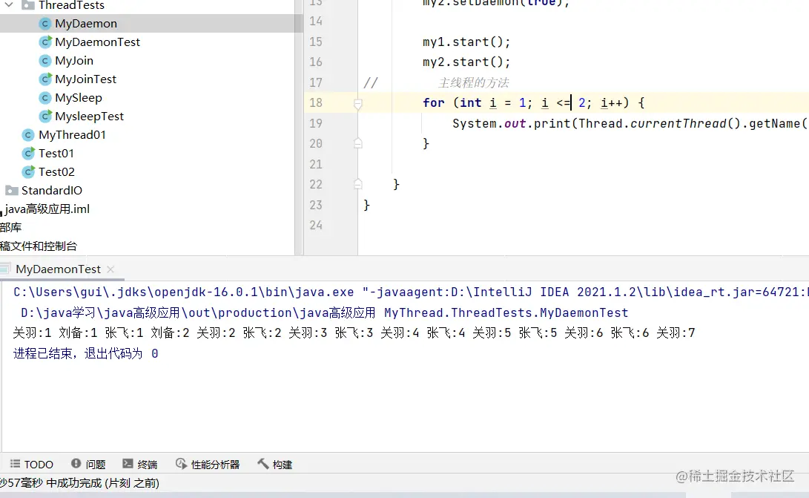This screenshot has width=809, height=498.
Task: Click the 构建 hammer icon
Action: point(263,463)
